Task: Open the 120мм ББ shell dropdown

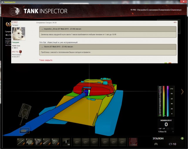Action: [x=166, y=132]
